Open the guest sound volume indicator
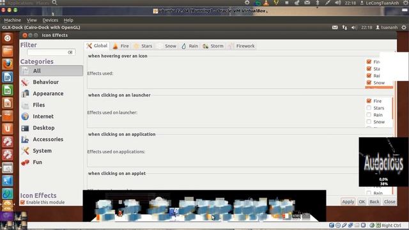The height and width of the screenshot is (230, 409). click(x=354, y=27)
